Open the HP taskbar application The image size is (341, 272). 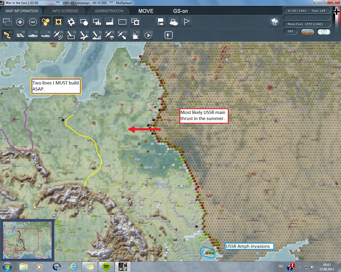click(x=57, y=267)
